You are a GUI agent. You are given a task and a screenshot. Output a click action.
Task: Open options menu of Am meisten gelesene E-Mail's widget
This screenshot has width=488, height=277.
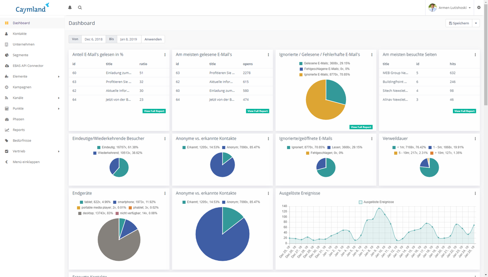[x=268, y=55]
